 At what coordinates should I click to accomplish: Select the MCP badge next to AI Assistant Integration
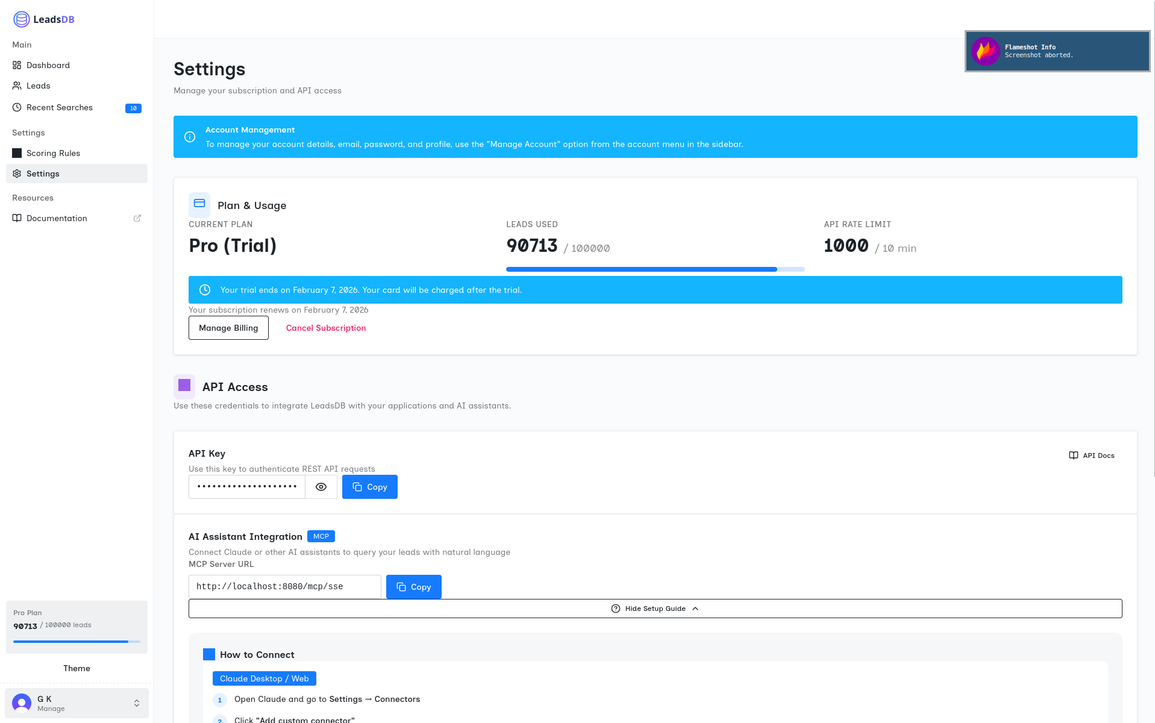pyautogui.click(x=321, y=536)
